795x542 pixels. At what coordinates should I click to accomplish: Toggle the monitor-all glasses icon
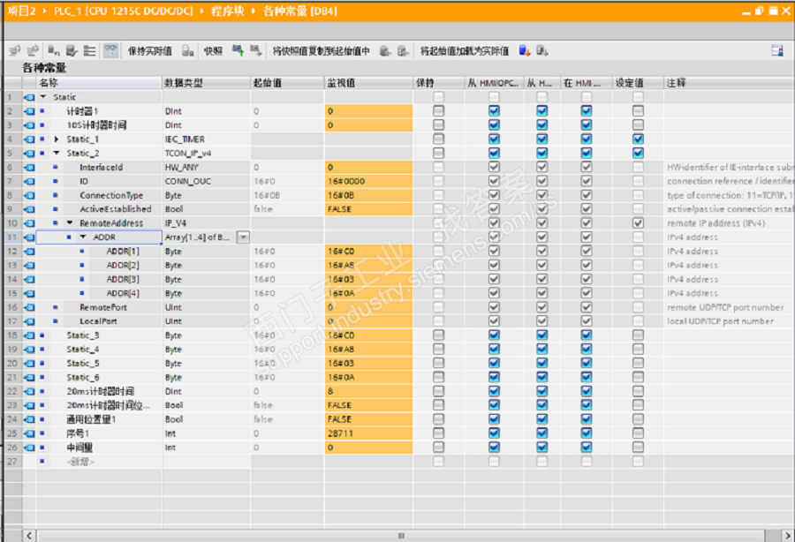110,50
